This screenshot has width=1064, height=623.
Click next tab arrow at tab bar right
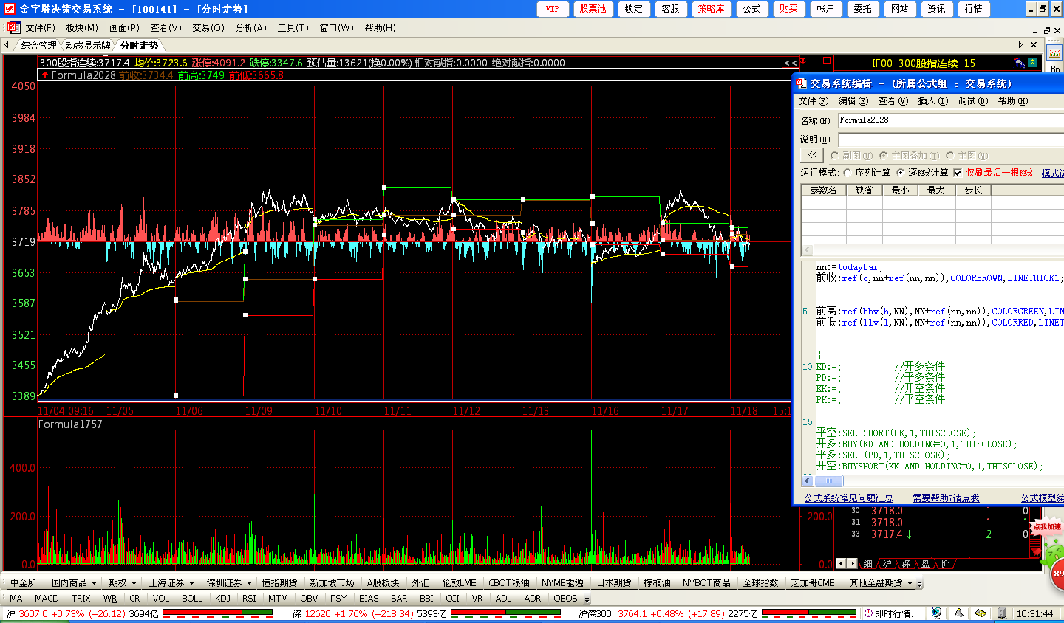coord(1021,45)
